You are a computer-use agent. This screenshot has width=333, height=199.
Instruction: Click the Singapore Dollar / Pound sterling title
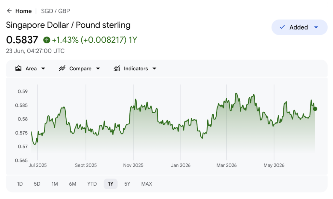pos(68,25)
